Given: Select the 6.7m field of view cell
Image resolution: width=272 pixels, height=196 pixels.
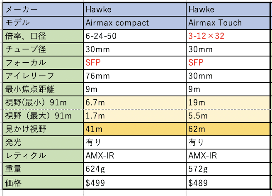Looking at the screenshot, I should (134, 102).
